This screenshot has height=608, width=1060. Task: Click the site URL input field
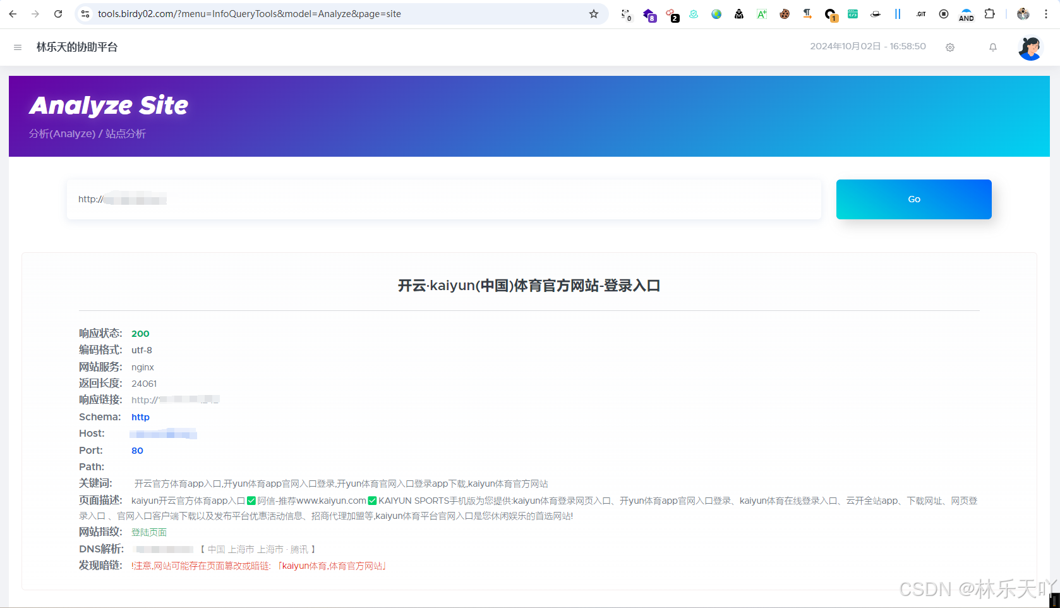[444, 200]
